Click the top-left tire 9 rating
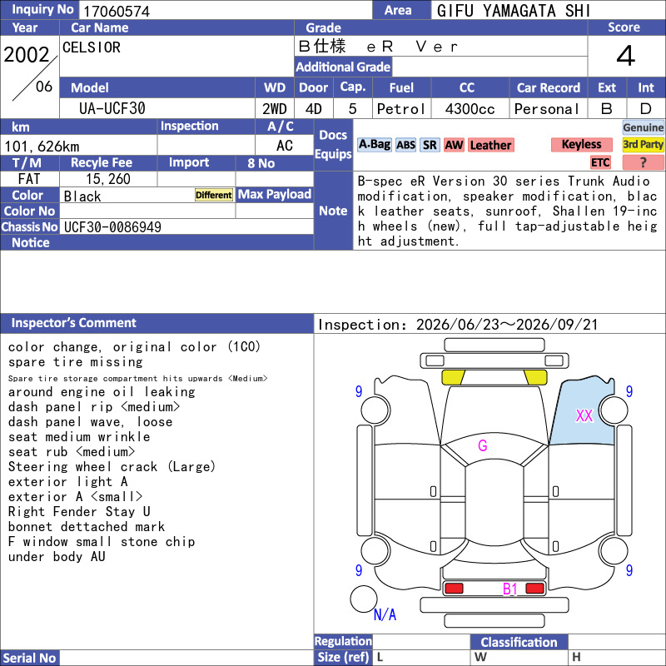This screenshot has width=666, height=666. pos(359,391)
